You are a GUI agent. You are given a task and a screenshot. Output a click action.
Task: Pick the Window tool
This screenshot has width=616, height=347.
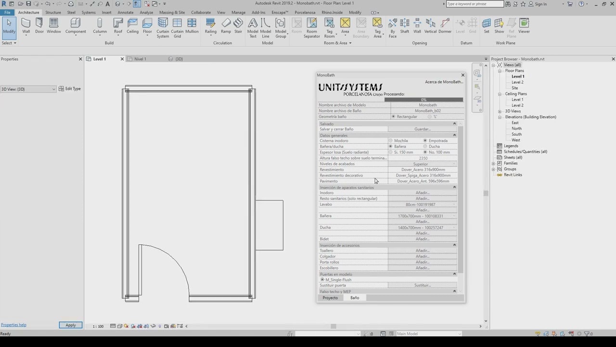pyautogui.click(x=54, y=26)
